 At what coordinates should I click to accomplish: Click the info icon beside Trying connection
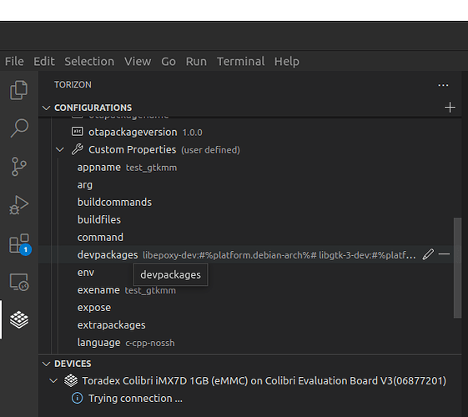click(78, 398)
